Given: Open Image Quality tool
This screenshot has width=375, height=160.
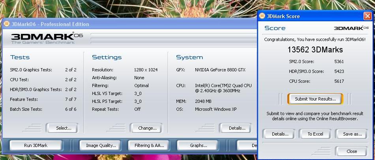Looking at the screenshot, I should click(x=100, y=145).
